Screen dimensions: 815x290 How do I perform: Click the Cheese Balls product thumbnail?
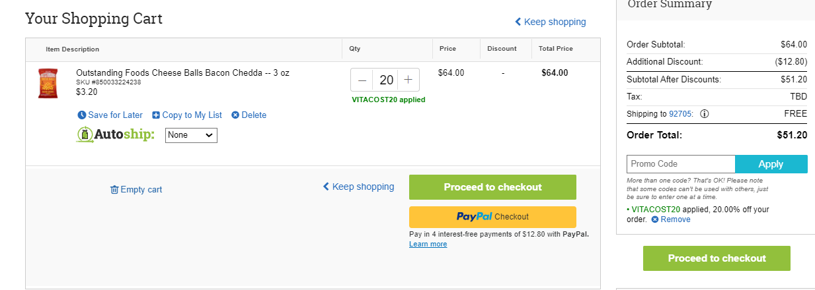click(48, 83)
